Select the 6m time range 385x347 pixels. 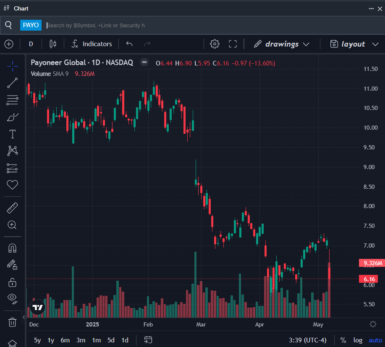tap(65, 340)
